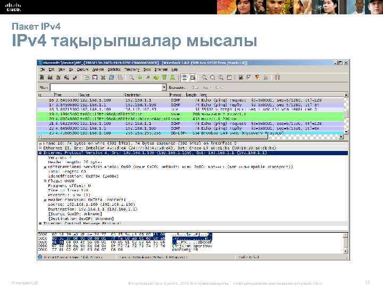Edit capture filters icon

(241, 78)
